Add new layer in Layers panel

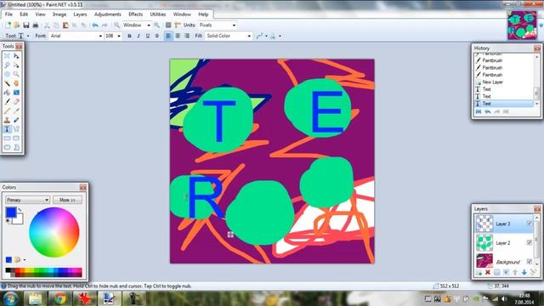[479, 272]
